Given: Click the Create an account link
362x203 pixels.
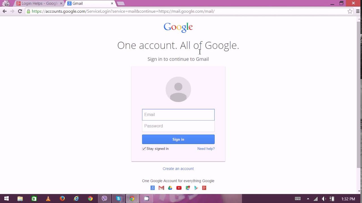Looking at the screenshot, I should (x=178, y=169).
